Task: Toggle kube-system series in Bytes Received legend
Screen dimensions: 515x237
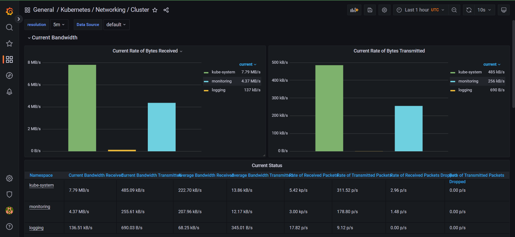Action: (x=223, y=72)
